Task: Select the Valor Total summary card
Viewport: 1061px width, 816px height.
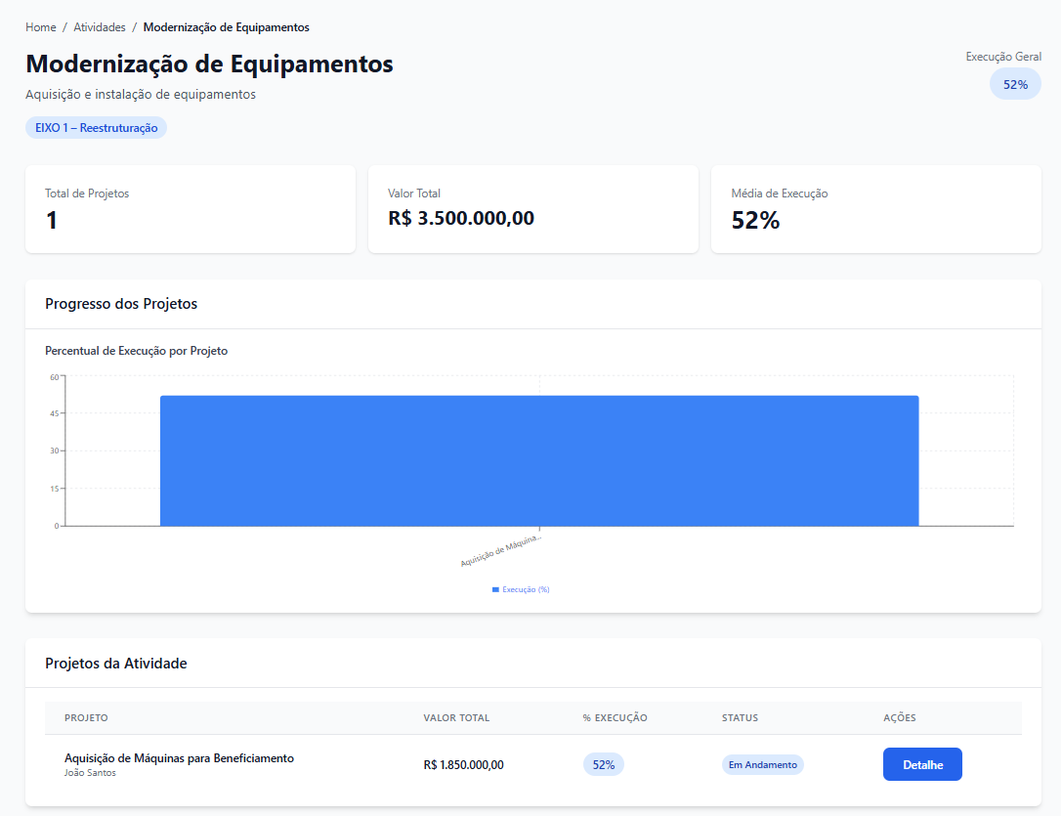Action: pos(532,209)
